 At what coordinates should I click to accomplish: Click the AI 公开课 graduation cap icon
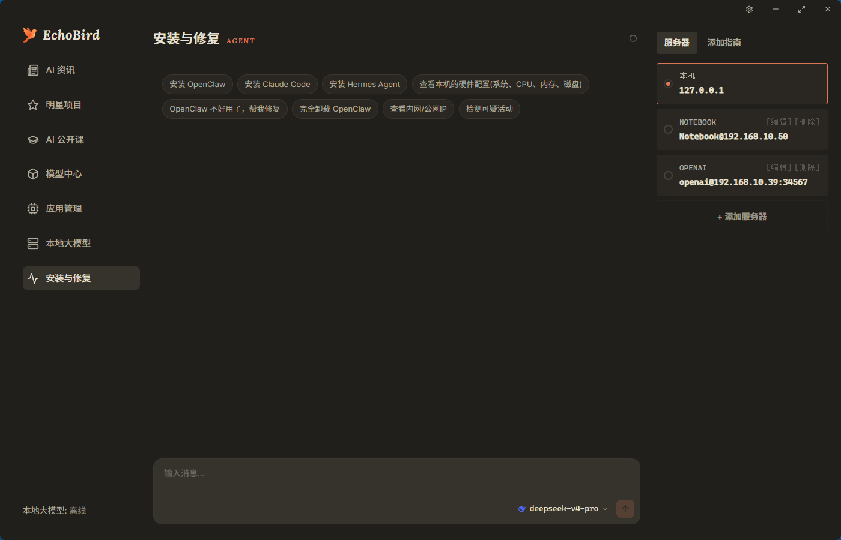33,140
